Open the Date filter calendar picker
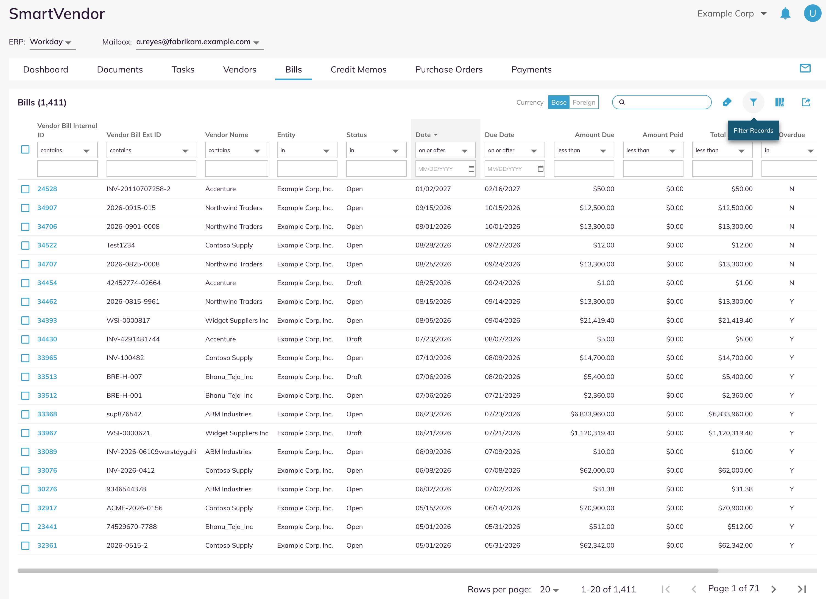 [471, 169]
